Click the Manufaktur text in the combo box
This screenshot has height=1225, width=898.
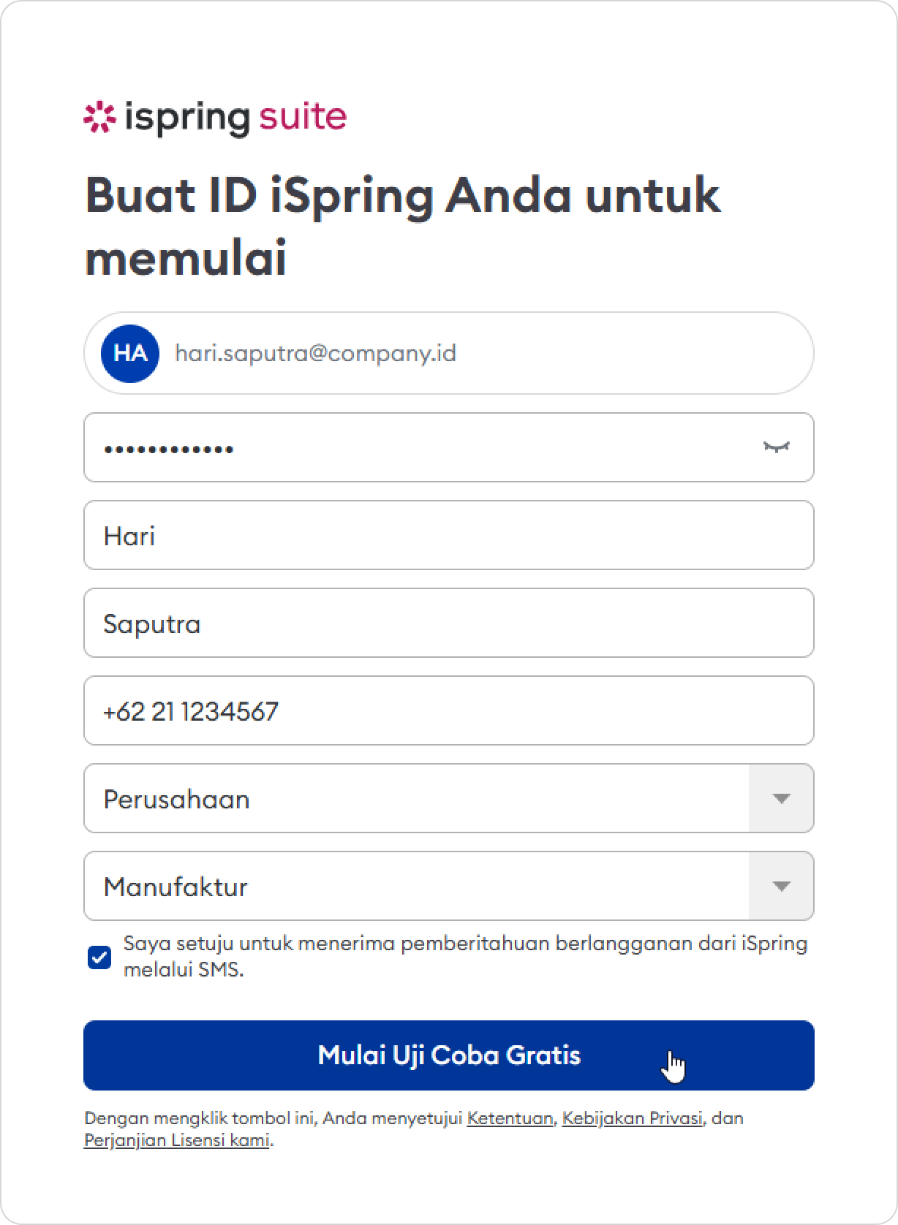[x=176, y=887]
